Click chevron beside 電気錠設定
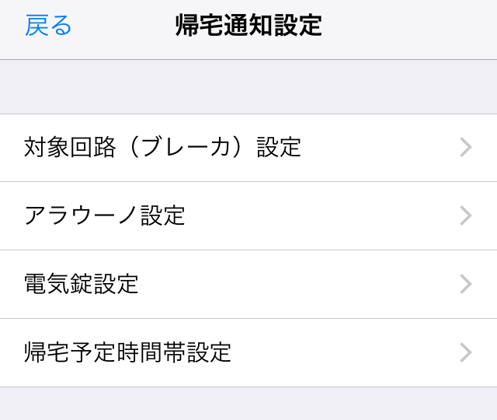The height and width of the screenshot is (420, 497). (466, 284)
